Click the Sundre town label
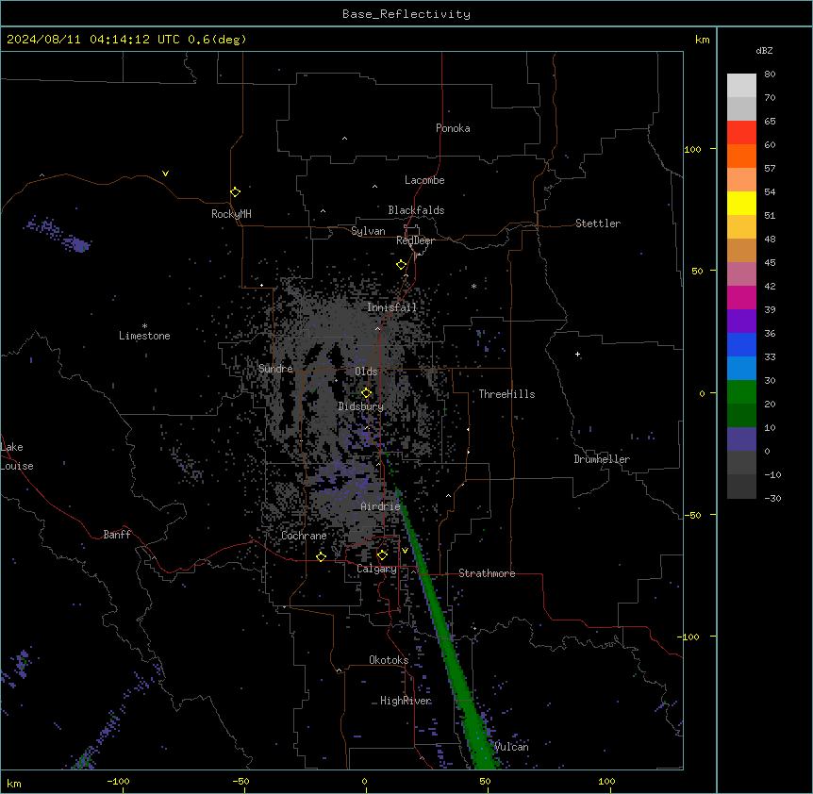 coord(275,369)
